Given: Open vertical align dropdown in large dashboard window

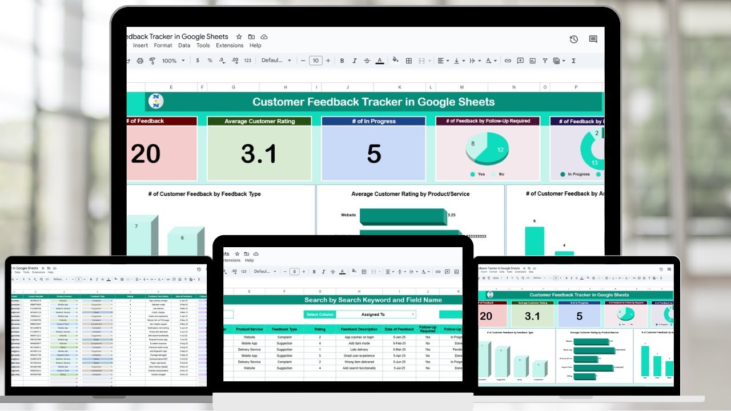Looking at the screenshot, I should pos(459,61).
